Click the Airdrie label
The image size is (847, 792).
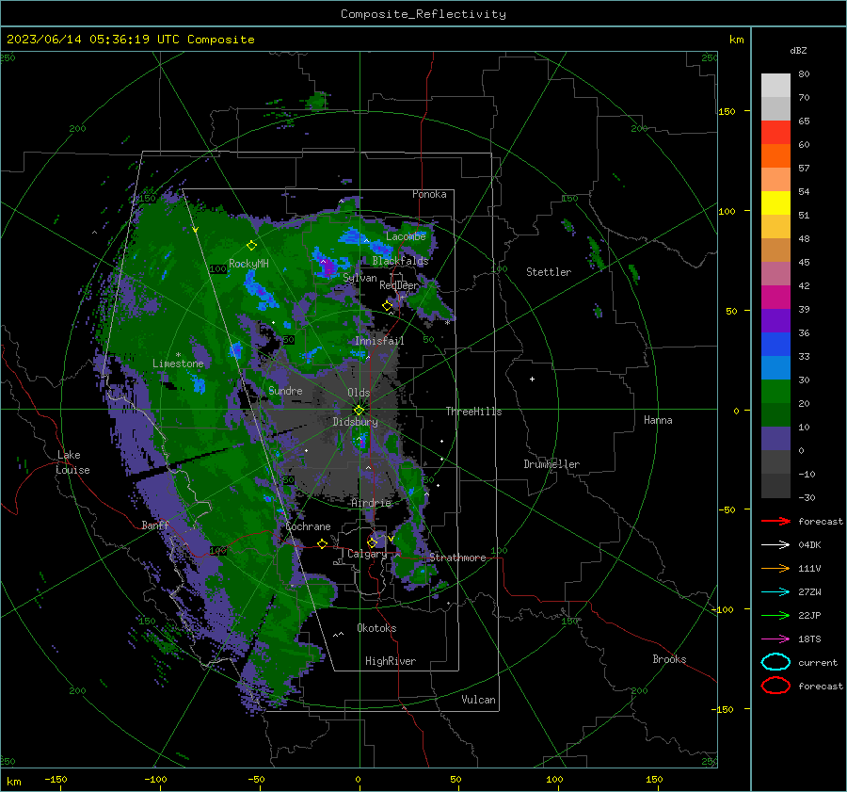[x=371, y=503]
